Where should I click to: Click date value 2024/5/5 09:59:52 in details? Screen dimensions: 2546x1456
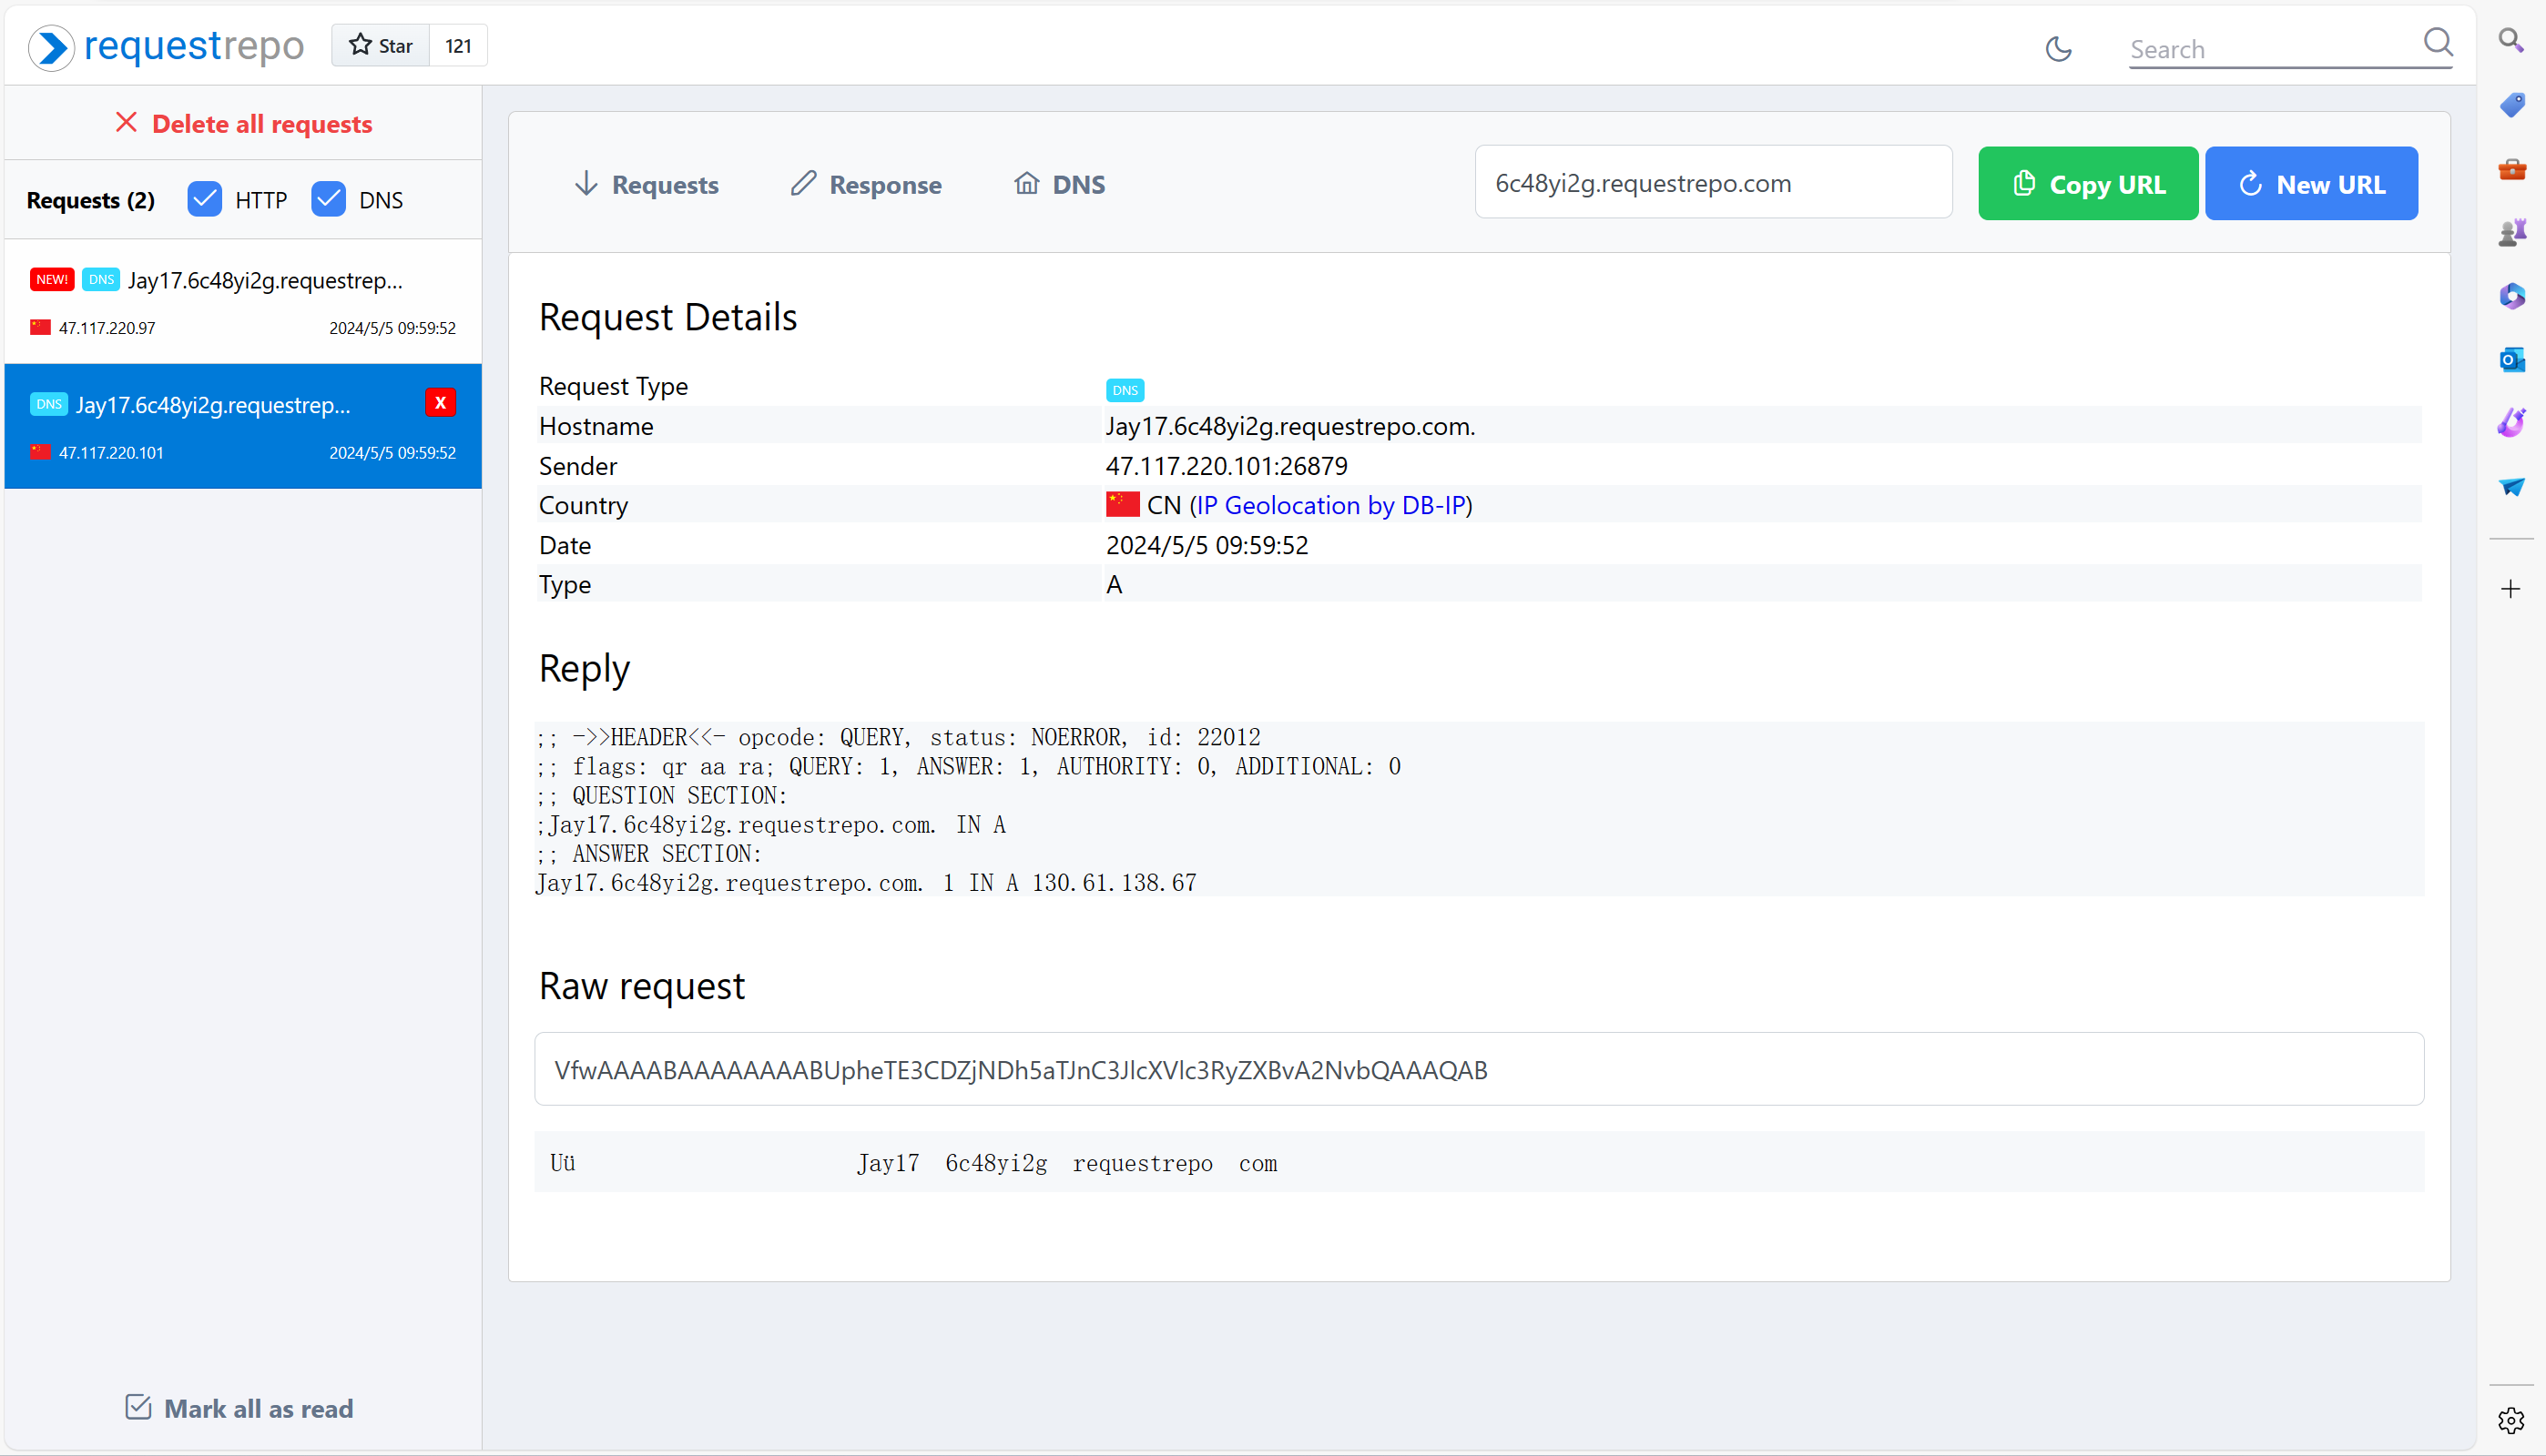pyautogui.click(x=1207, y=545)
